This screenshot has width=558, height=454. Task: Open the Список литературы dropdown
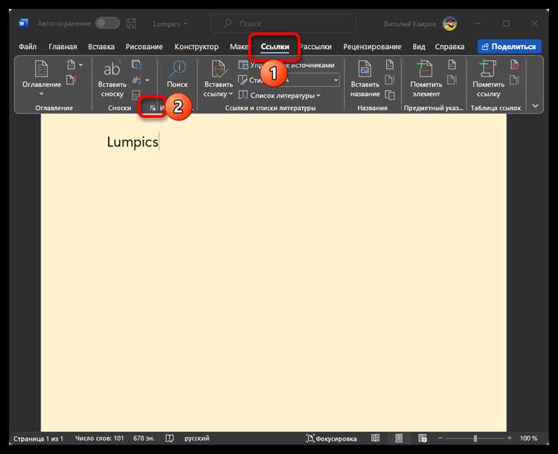click(279, 95)
